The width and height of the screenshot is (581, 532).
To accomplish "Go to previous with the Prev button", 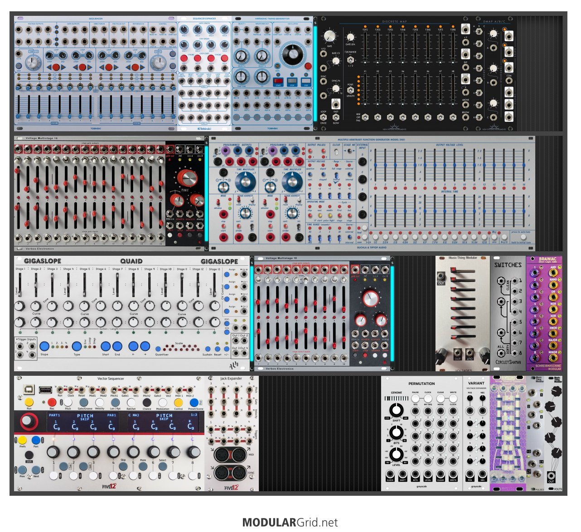I will tap(22, 470).
